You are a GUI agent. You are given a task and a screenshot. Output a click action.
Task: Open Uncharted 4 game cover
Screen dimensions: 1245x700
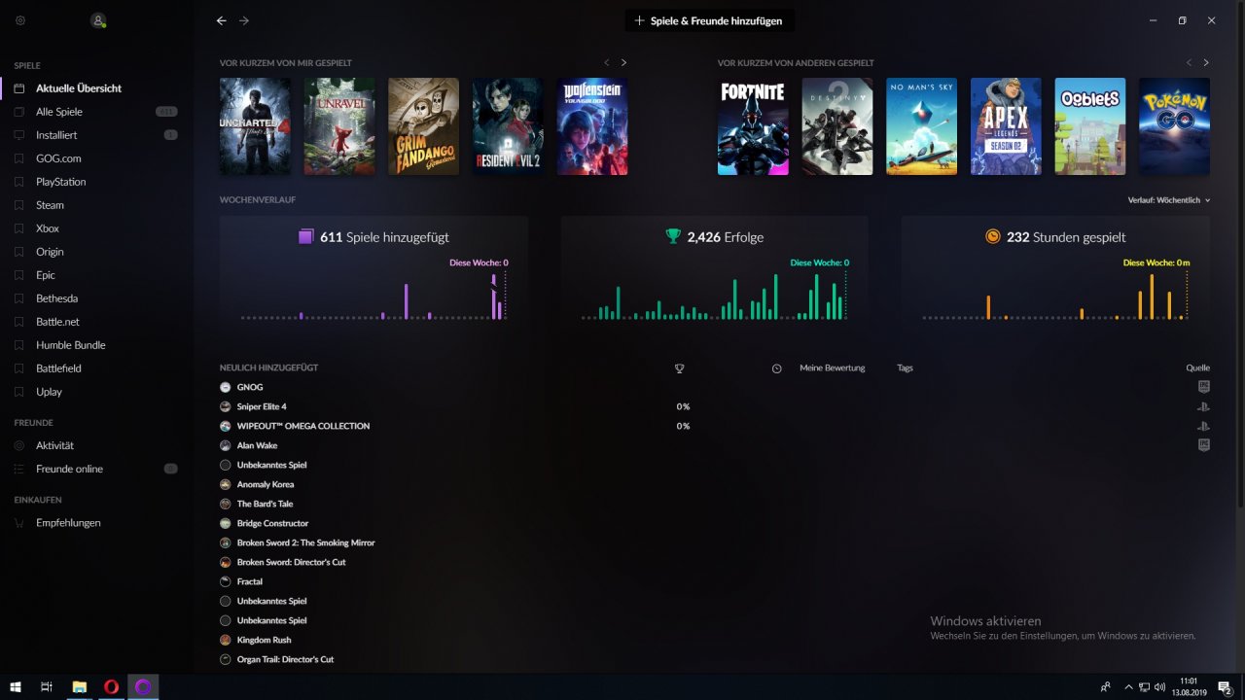coord(255,126)
